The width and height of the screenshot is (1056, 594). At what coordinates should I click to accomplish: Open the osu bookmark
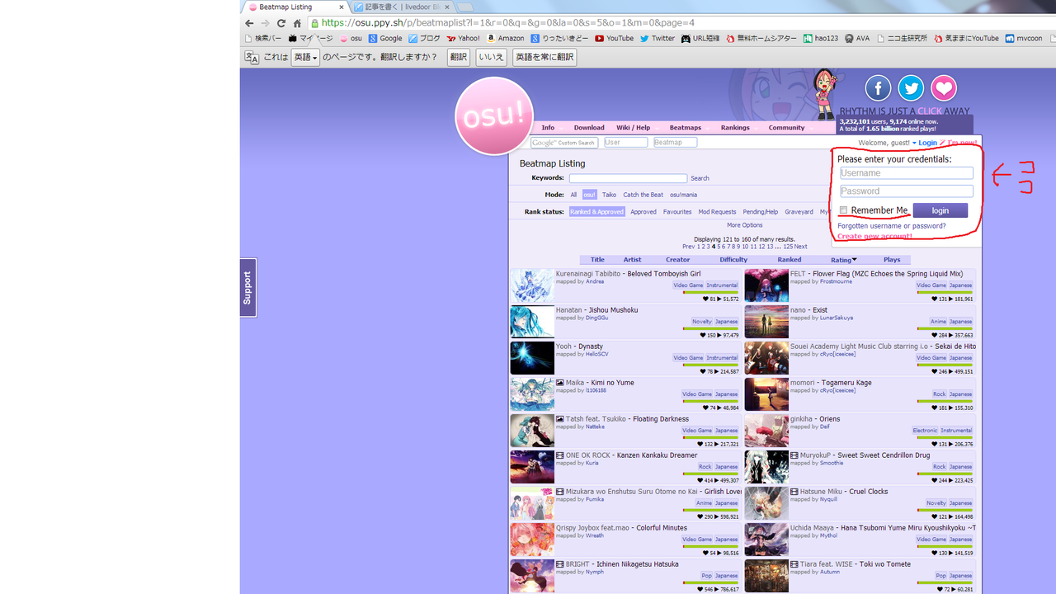(351, 38)
